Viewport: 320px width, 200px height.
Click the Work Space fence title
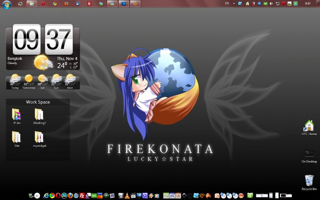pyautogui.click(x=38, y=102)
